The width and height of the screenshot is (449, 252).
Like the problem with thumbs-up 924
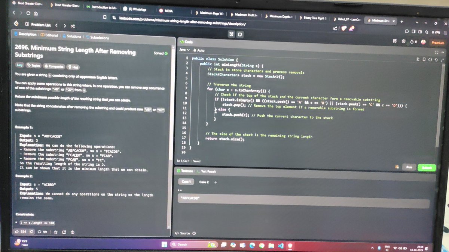(21, 232)
